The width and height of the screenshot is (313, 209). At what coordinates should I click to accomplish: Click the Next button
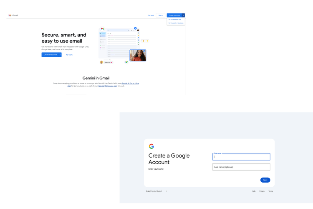coord(265,180)
